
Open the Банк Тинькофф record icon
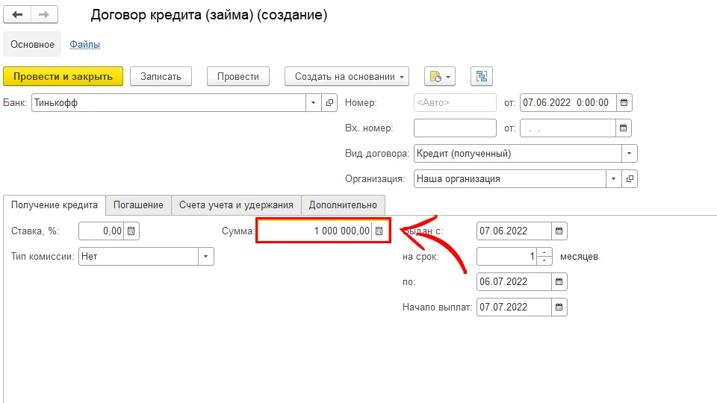click(329, 103)
